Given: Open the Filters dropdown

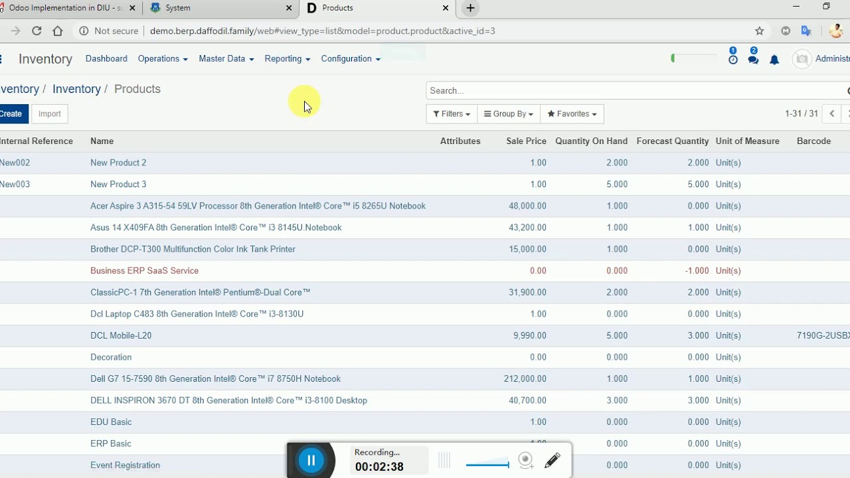Looking at the screenshot, I should (452, 114).
